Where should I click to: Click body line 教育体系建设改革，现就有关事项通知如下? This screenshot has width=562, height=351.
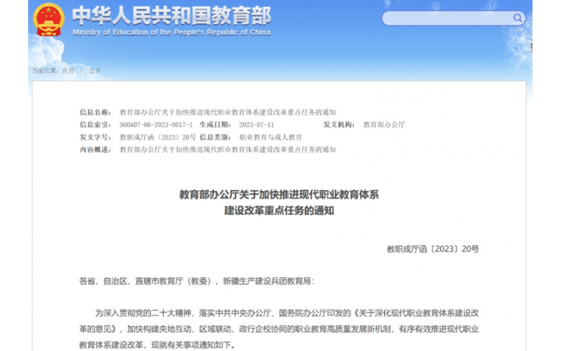pos(157,345)
